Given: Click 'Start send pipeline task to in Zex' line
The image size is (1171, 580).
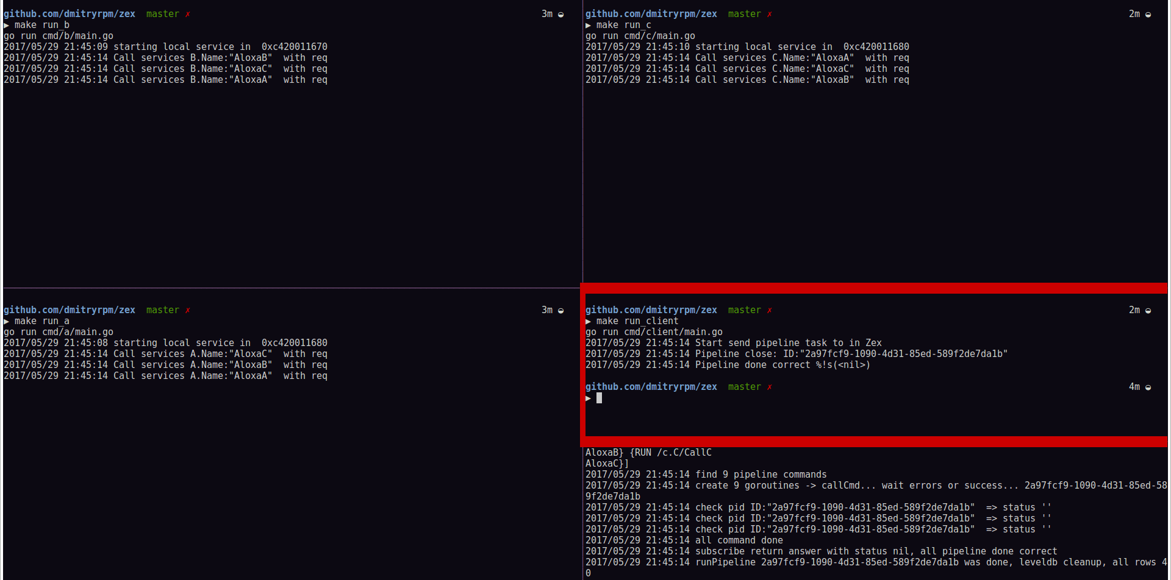Looking at the screenshot, I should 734,343.
